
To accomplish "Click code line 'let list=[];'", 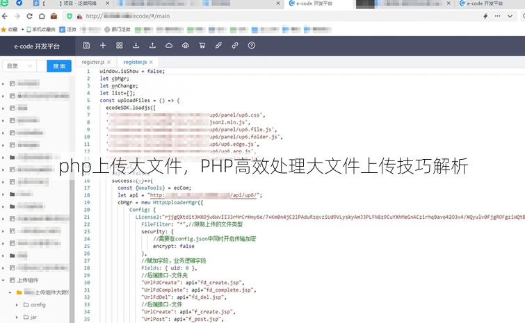I will (x=118, y=93).
